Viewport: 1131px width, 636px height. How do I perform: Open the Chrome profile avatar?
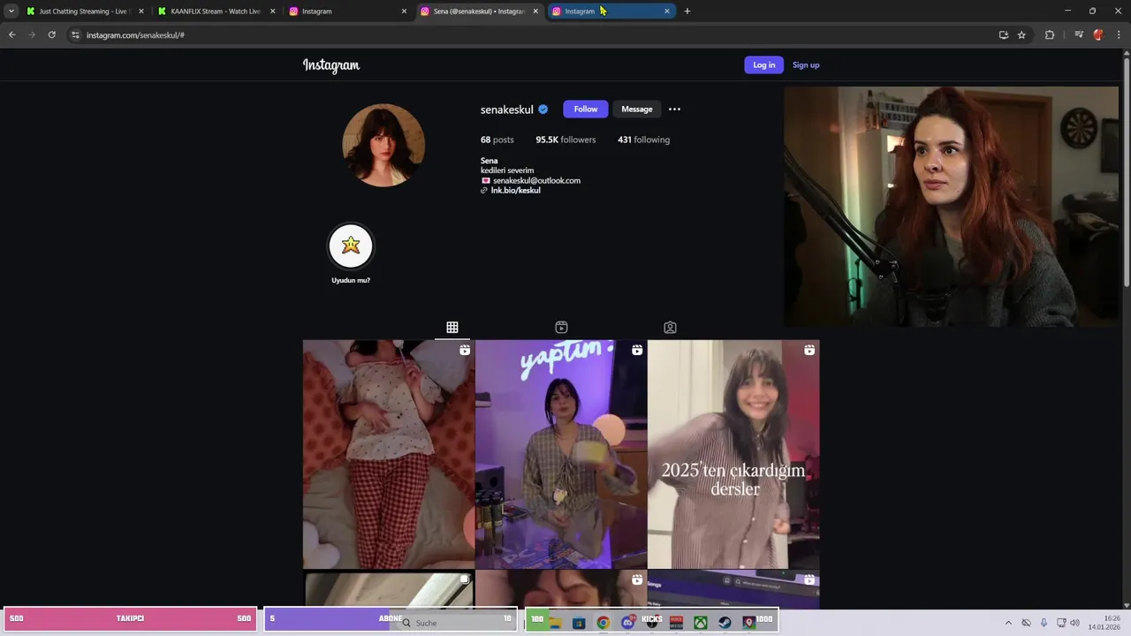tap(1098, 34)
